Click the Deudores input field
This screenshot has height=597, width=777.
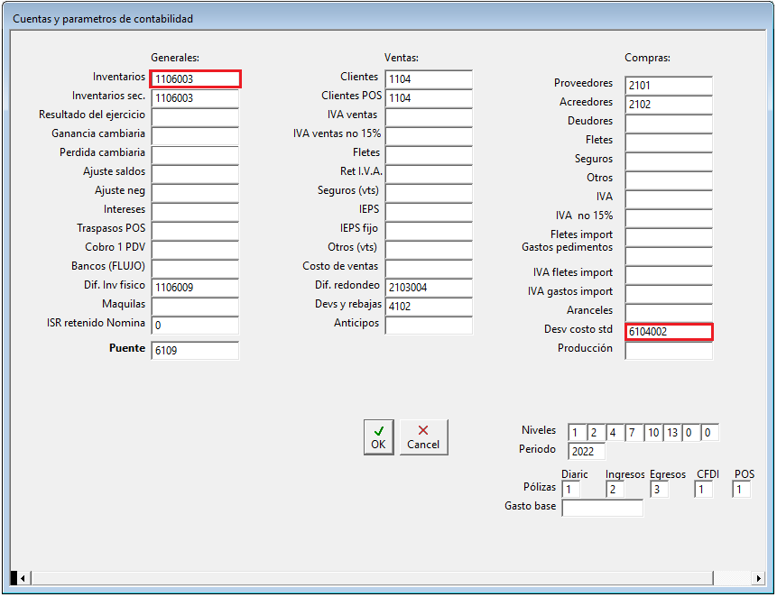(x=669, y=124)
